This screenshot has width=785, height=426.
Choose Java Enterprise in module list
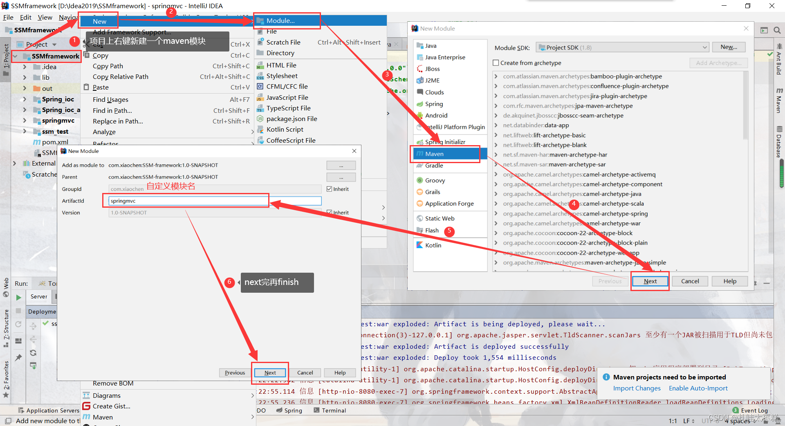click(x=445, y=57)
